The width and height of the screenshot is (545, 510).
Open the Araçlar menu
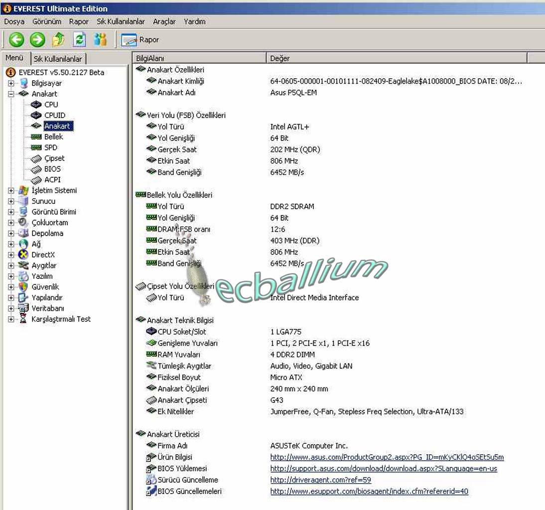[164, 21]
